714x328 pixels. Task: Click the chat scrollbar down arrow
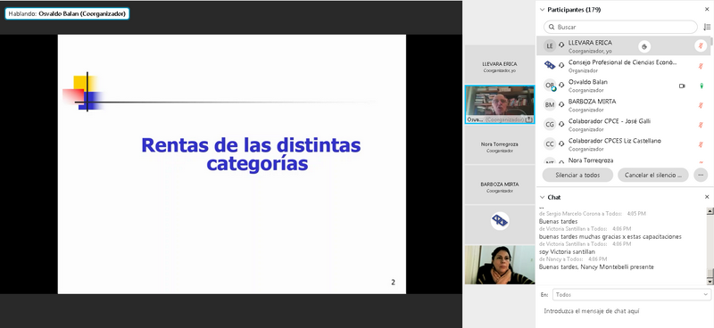click(x=710, y=282)
